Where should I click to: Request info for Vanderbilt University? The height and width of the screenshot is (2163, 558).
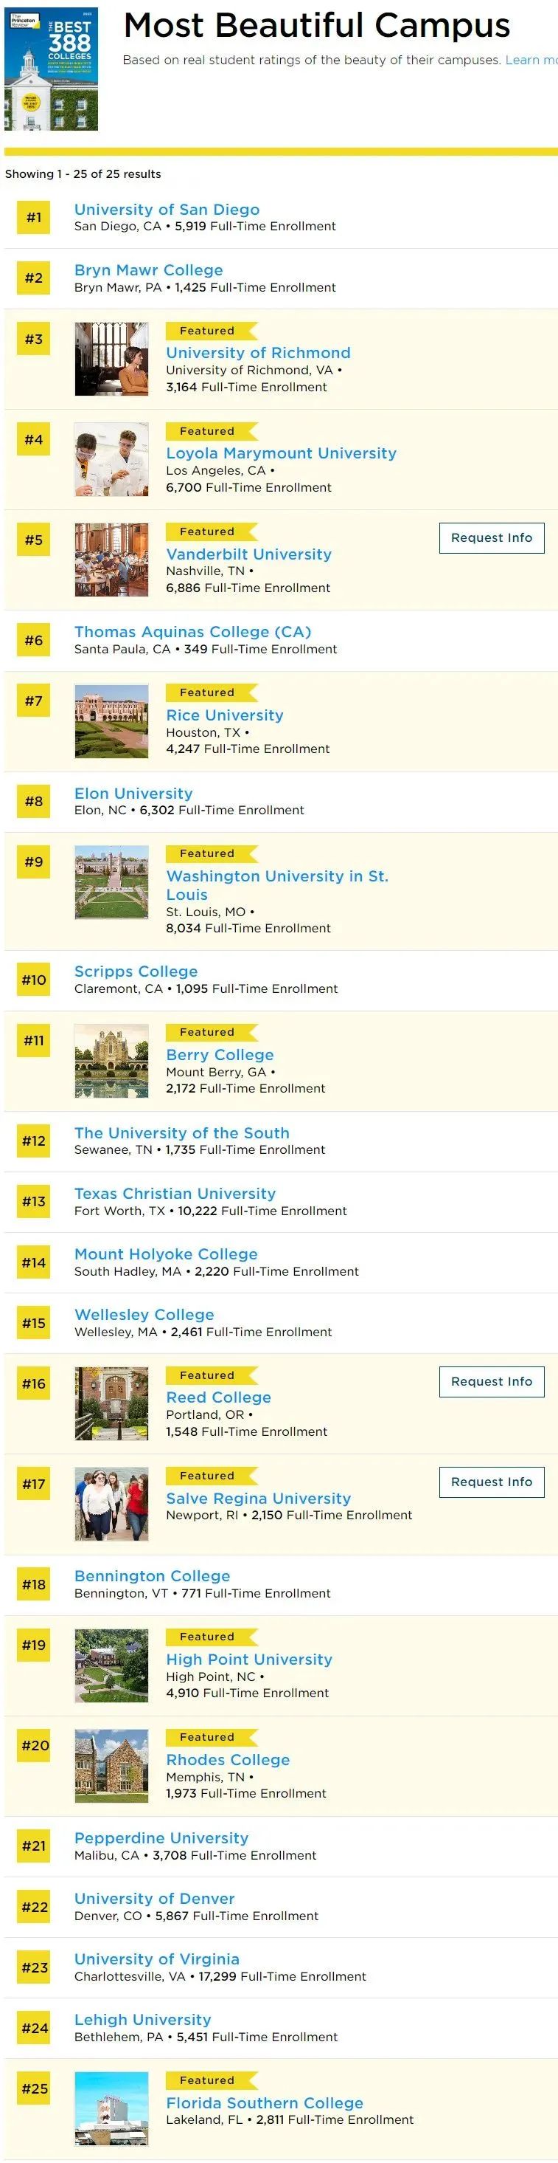point(491,537)
